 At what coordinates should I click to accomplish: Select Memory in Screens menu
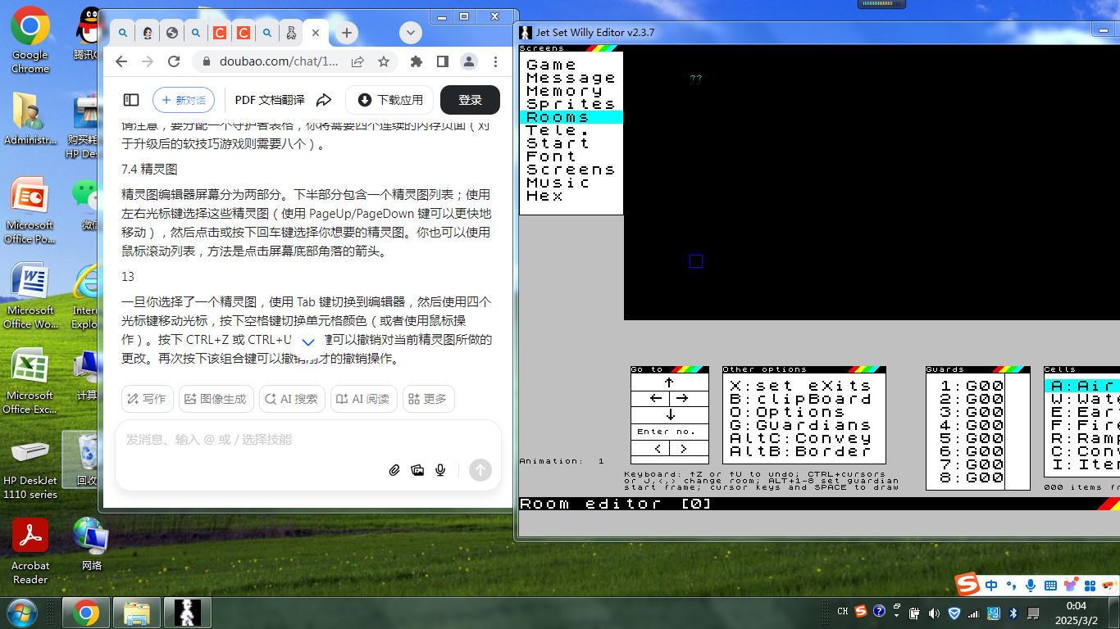click(571, 91)
